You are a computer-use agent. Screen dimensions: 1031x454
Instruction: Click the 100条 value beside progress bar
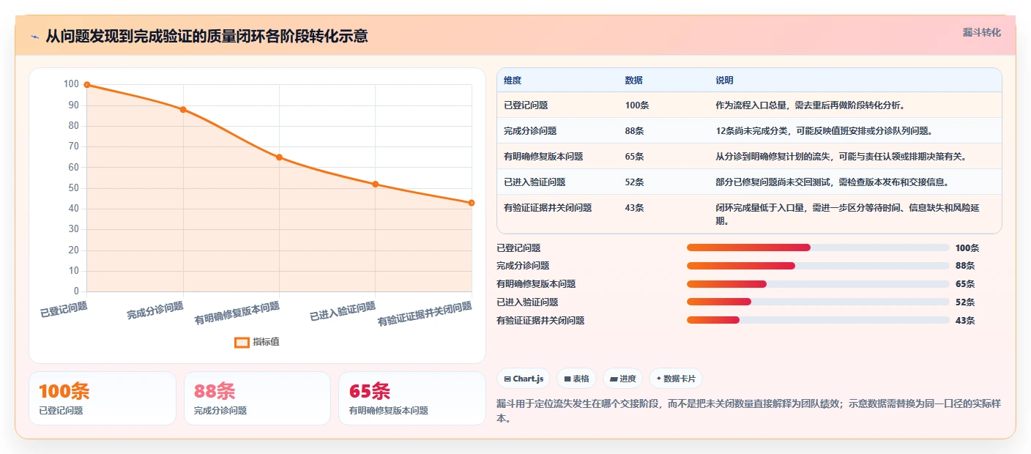pyautogui.click(x=967, y=248)
